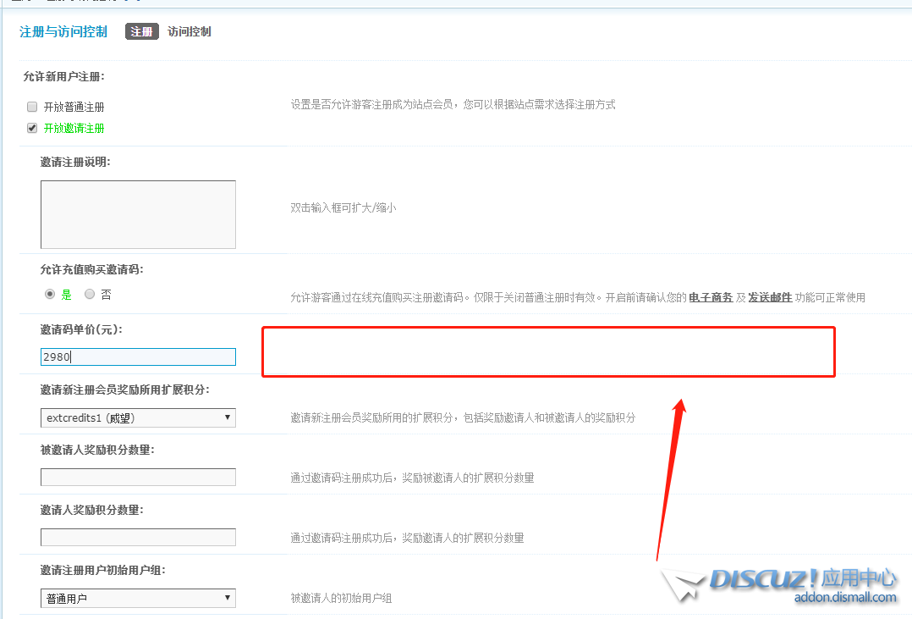
Task: Focus the 被邀请人奖励积分数量 input box
Action: (138, 478)
